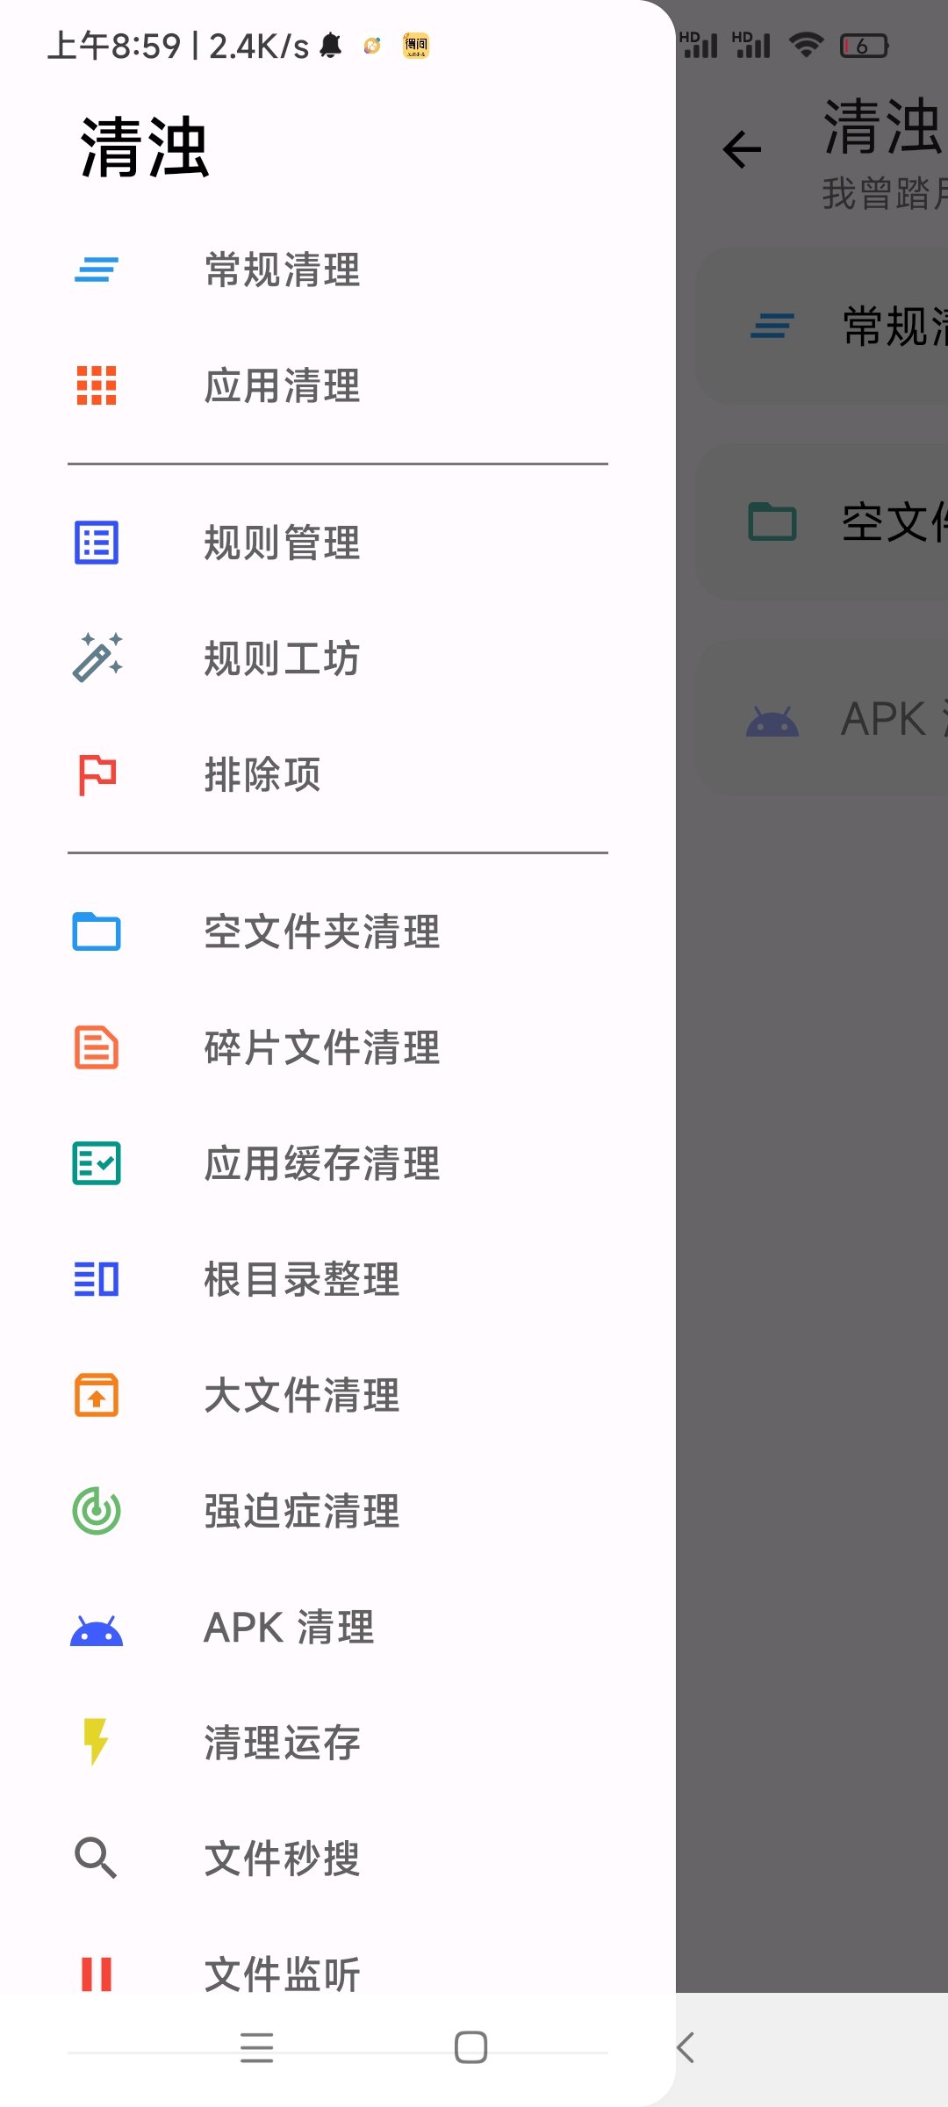
Task: Tap the system recent-apps menu button
Action: pos(257,2047)
